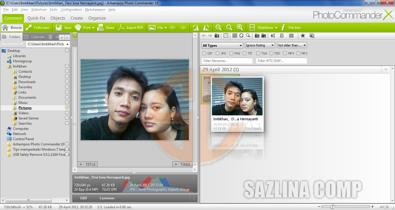Click the Browse home icon
Image resolution: width=395 pixels, height=210 pixels.
(5, 28)
